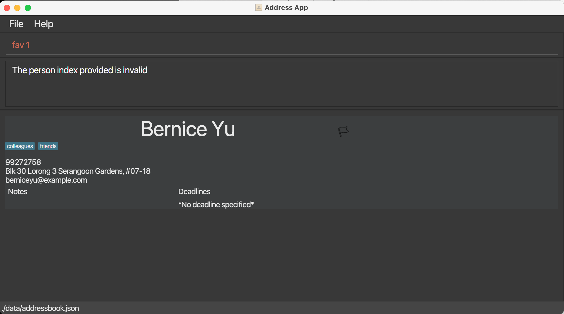Click the addressbook.json status bar path
This screenshot has width=564, height=314.
pyautogui.click(x=40, y=308)
